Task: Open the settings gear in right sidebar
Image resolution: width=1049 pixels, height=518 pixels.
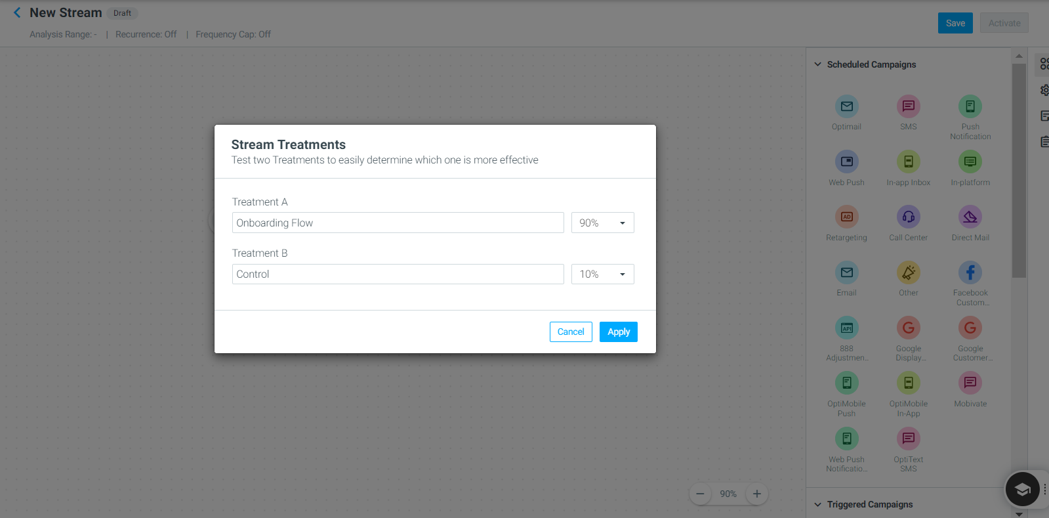Action: (1044, 91)
